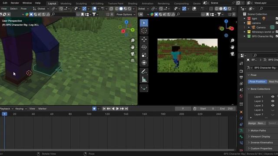This screenshot has width=278, height=156.
Task: Enable wireframe shading in left viewport header
Action: coord(117,9)
